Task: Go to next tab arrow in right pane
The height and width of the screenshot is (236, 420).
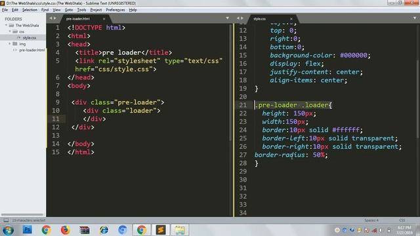Action: coord(242,18)
